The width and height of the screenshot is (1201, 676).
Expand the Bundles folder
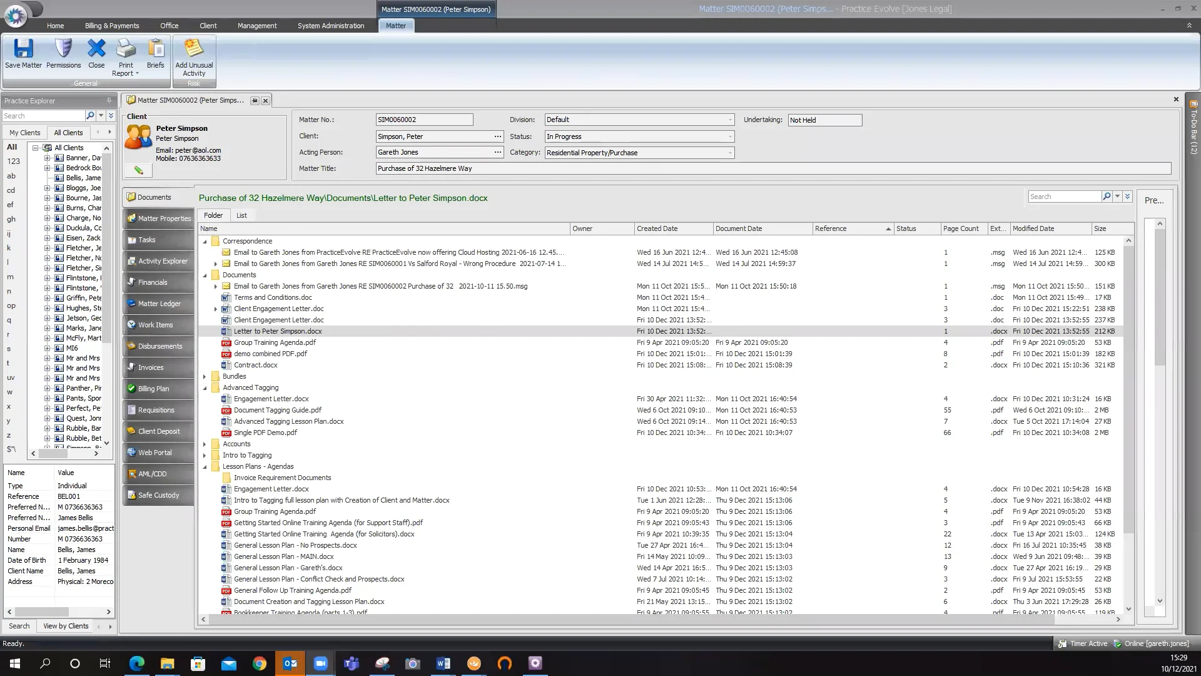tap(205, 376)
